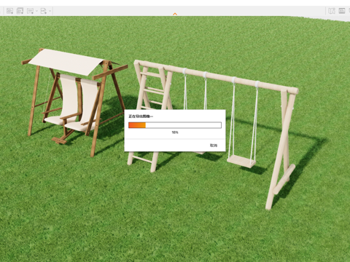Select the hanging wooden swing seat

[241, 162]
